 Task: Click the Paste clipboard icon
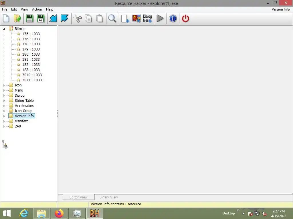(100, 19)
